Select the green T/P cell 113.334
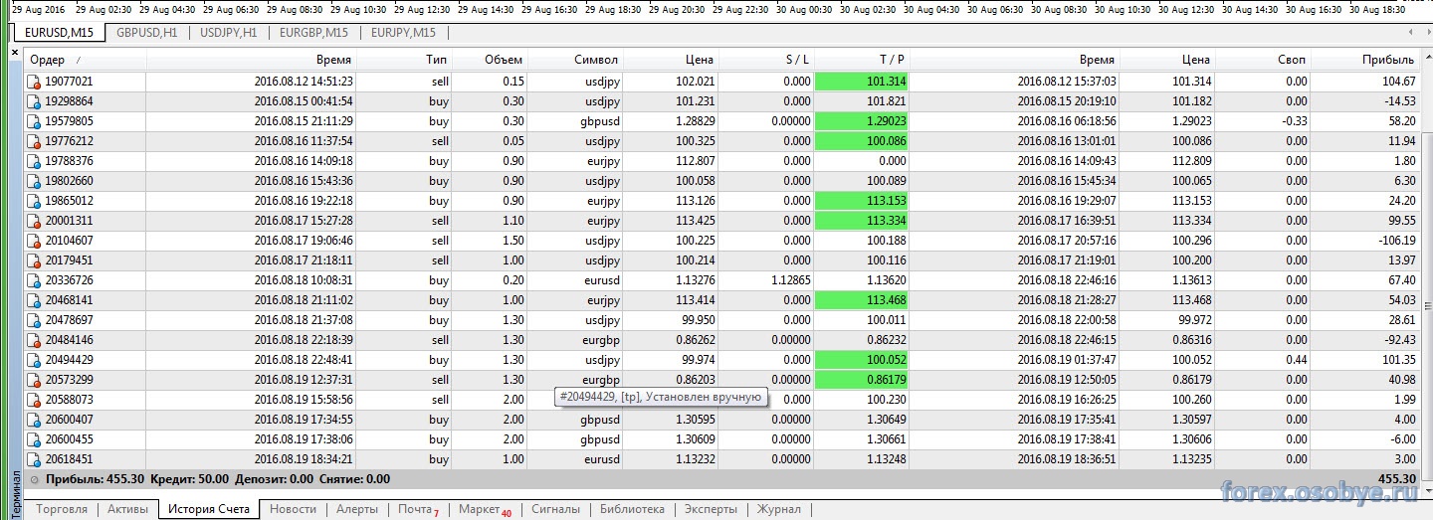This screenshot has height=520, width=1433. click(861, 221)
